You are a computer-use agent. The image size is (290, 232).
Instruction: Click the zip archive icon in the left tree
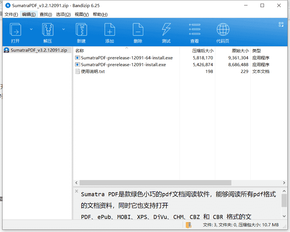click(x=7, y=50)
